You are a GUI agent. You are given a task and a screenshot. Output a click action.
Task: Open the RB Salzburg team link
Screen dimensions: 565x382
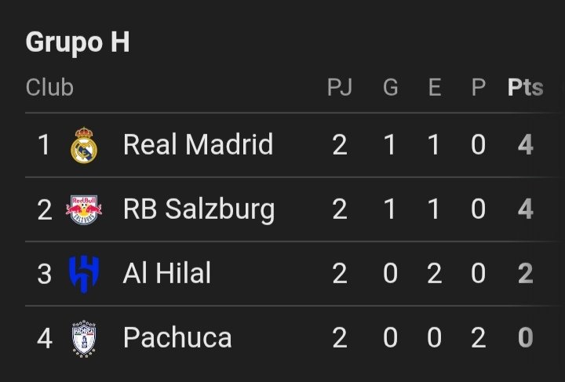point(199,209)
